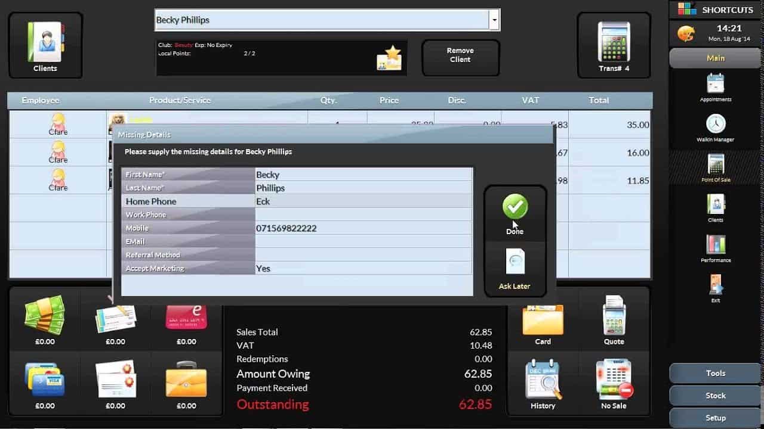Expand the Stock section
This screenshot has height=429, width=764.
714,395
